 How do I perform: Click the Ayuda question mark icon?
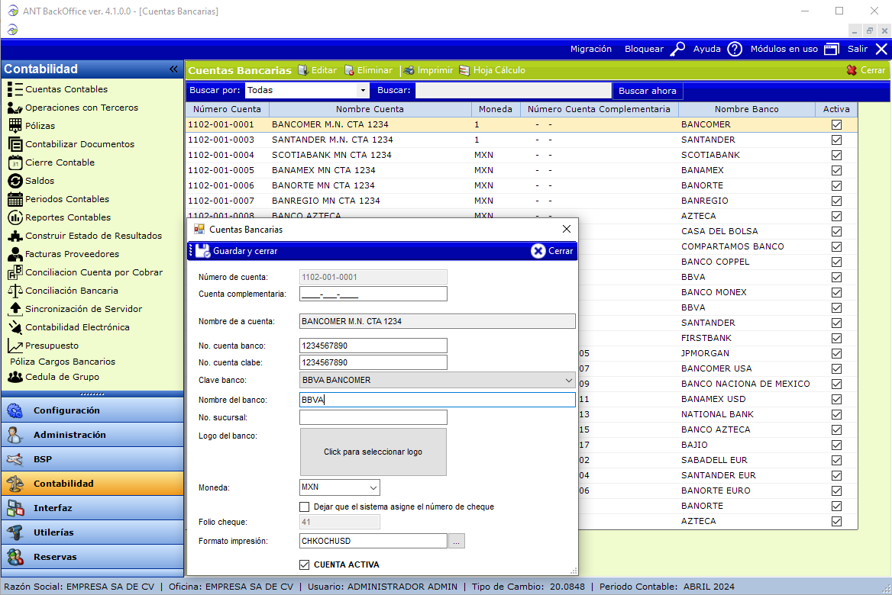[735, 49]
